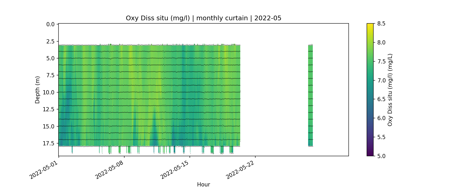Click the plot title mentioning monthly curtain
Viewport: 468px width, 195px height.
(203, 18)
